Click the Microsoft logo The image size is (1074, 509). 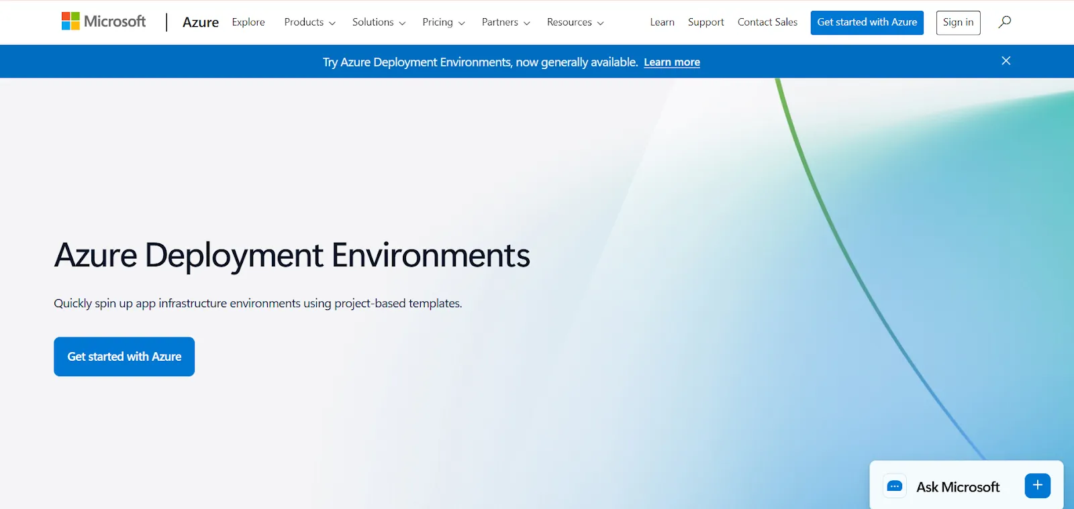(x=103, y=21)
